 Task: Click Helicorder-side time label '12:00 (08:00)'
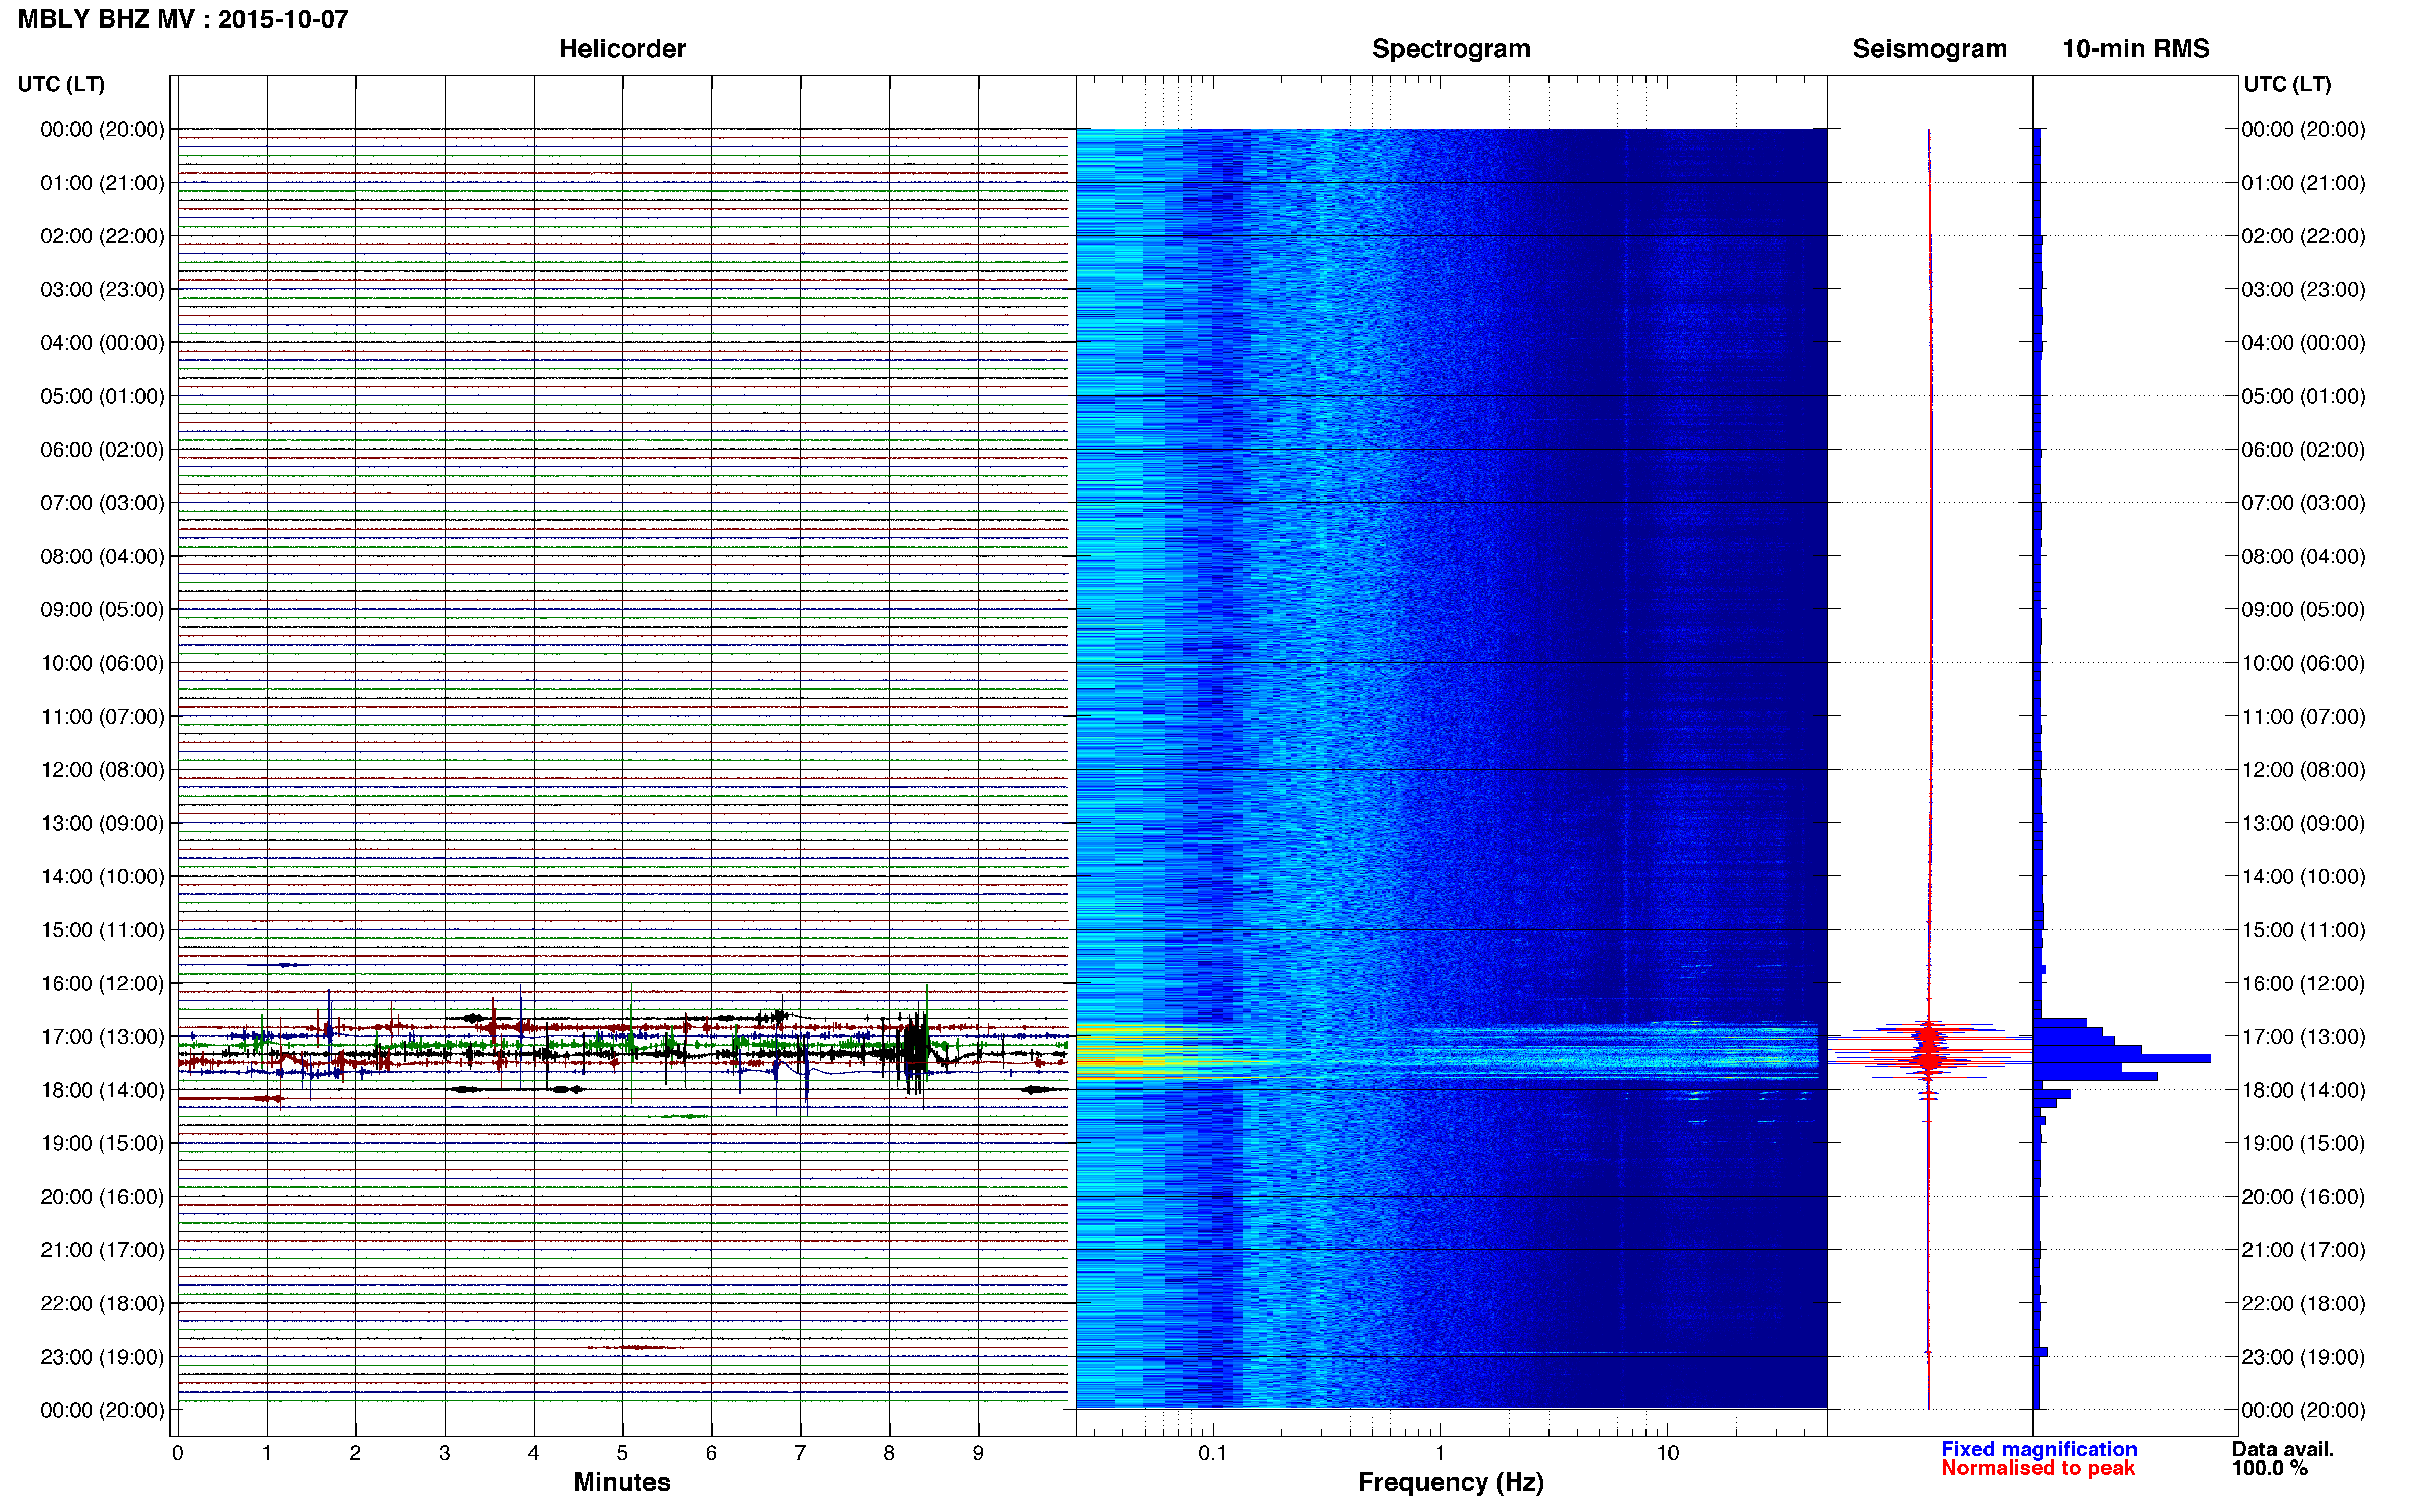pos(102,770)
